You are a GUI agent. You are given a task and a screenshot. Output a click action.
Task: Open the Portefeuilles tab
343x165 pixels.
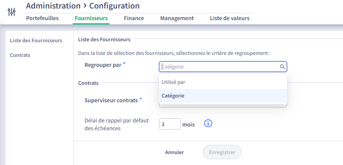(42, 18)
